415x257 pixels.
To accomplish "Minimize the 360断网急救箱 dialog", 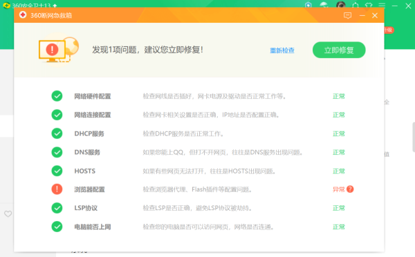I will [362, 16].
